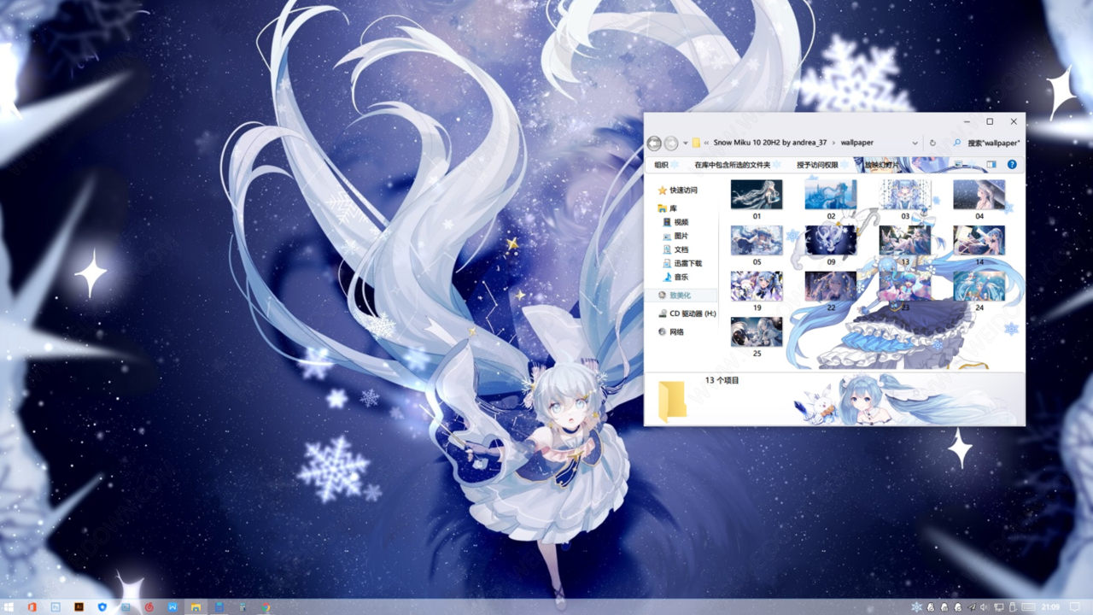Open blue floppy-disk app on taskbar
1093x615 pixels.
coord(219,607)
